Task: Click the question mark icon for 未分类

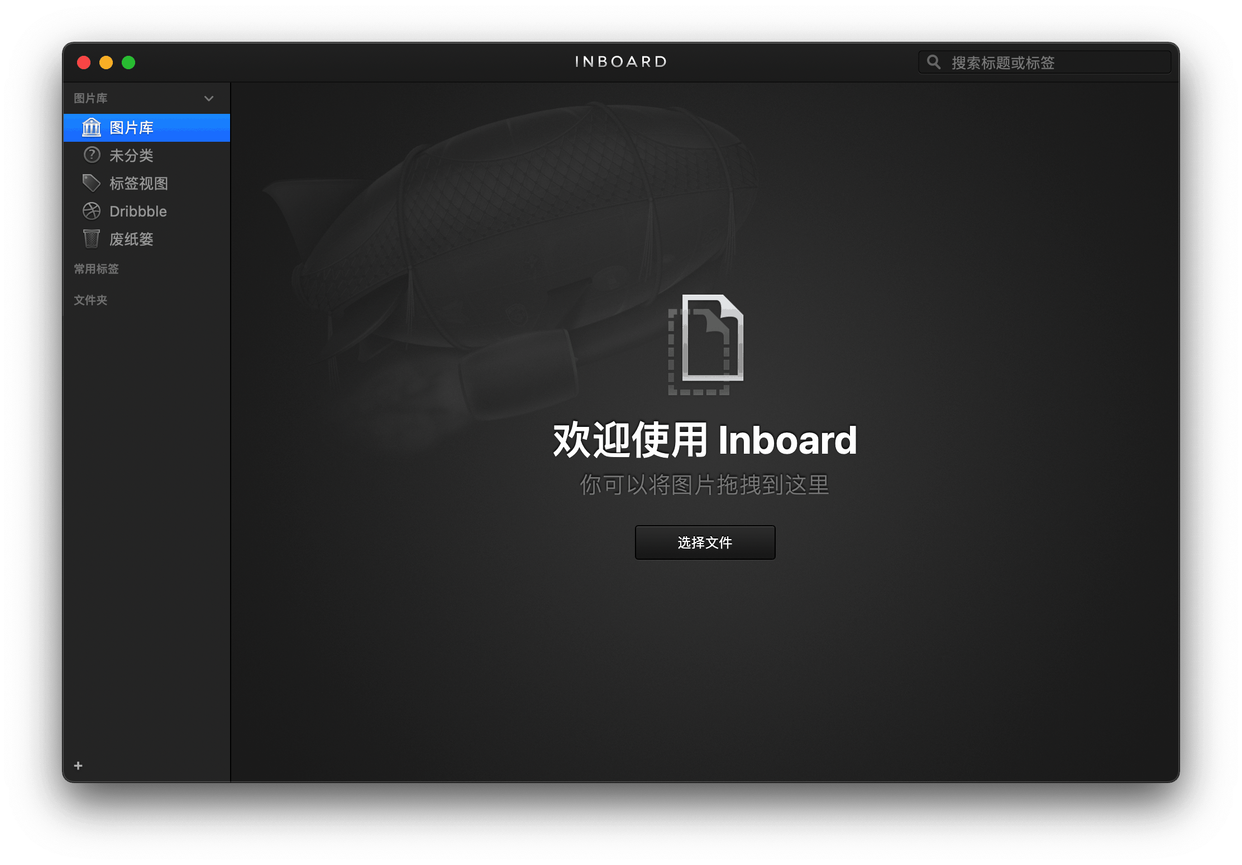Action: (92, 155)
